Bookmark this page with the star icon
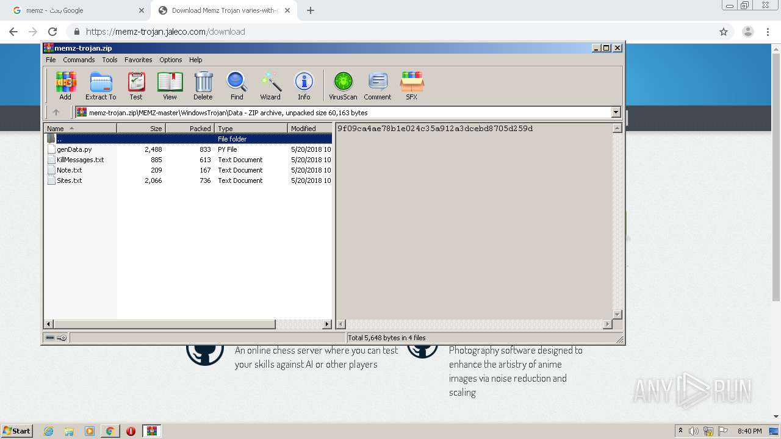 (724, 32)
